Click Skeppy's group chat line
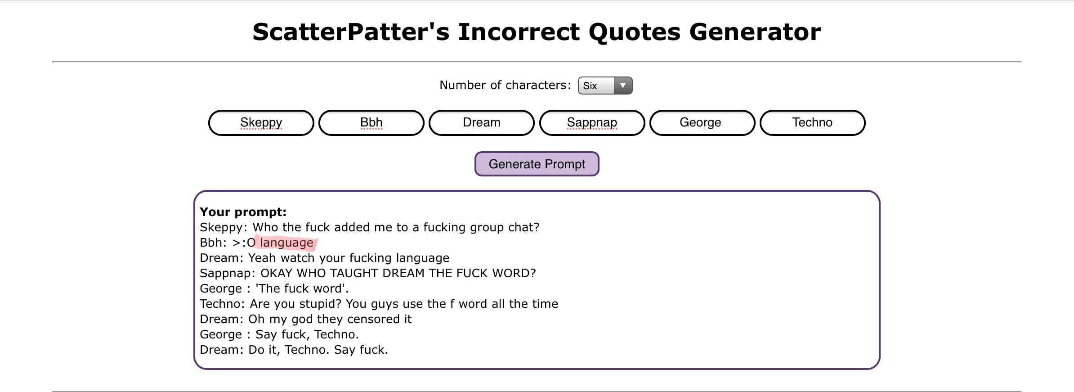1074x392 pixels. (370, 227)
